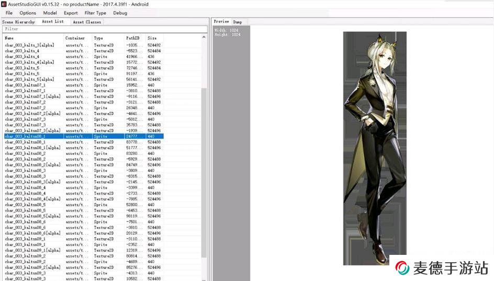Select the 08_1[alpha] row, PathID 51777

click(x=84, y=148)
